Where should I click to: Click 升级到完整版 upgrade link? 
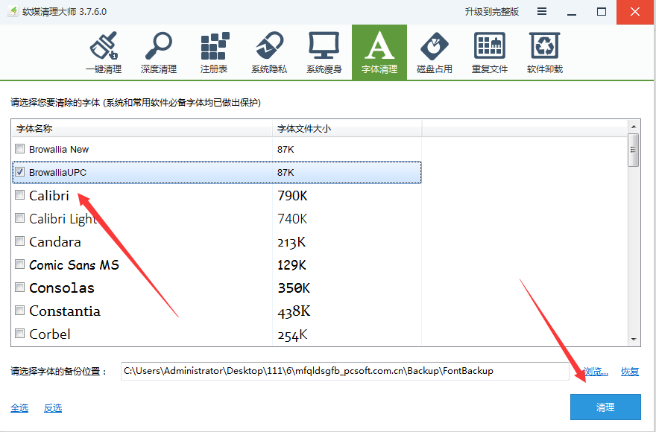(491, 12)
